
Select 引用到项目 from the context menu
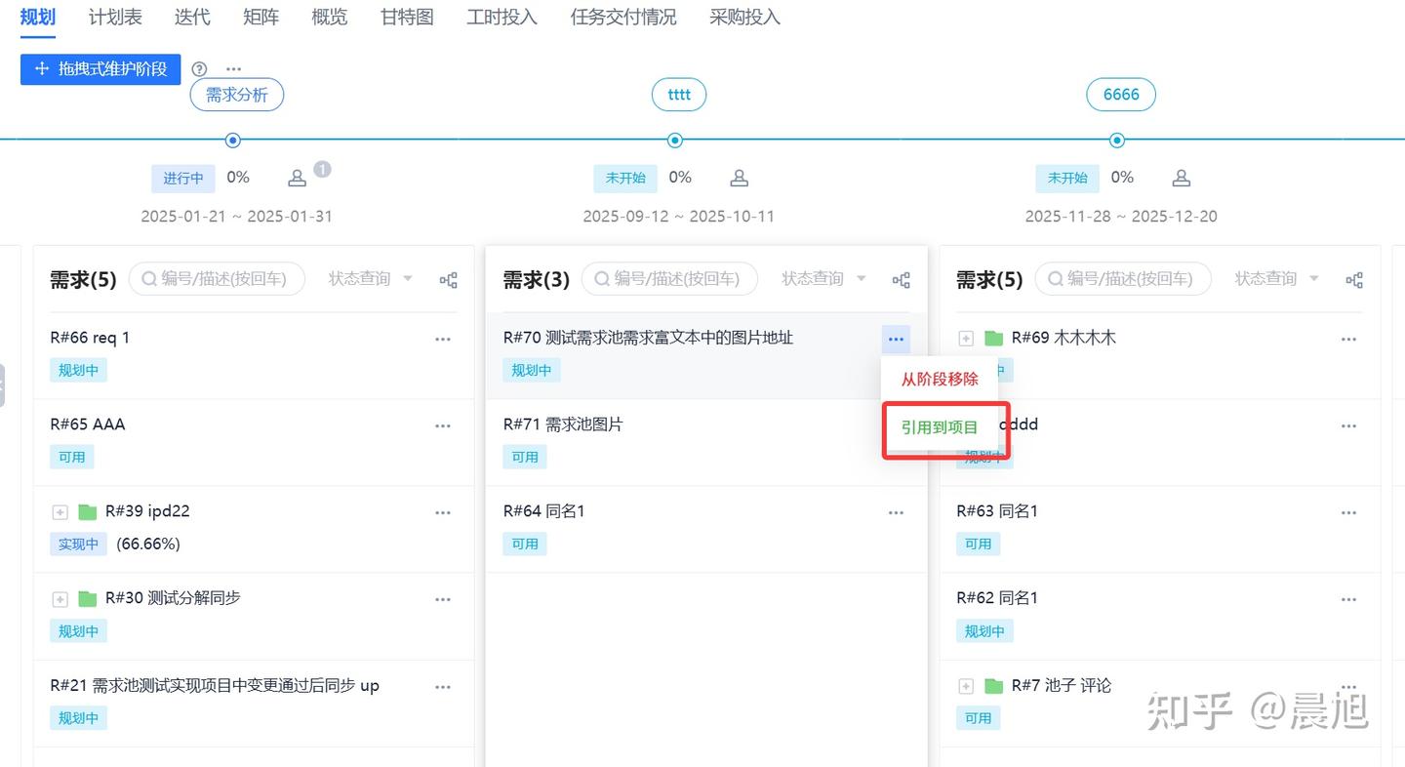click(940, 427)
